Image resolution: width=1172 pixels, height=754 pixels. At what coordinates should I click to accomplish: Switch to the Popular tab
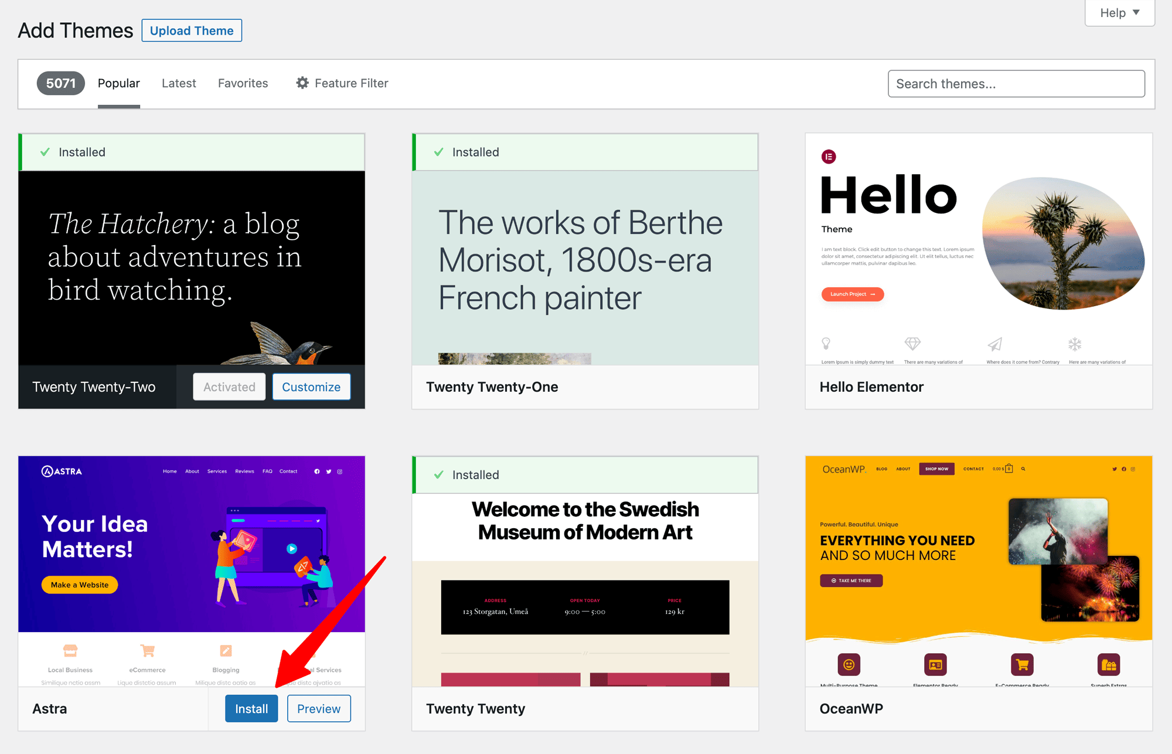click(118, 83)
